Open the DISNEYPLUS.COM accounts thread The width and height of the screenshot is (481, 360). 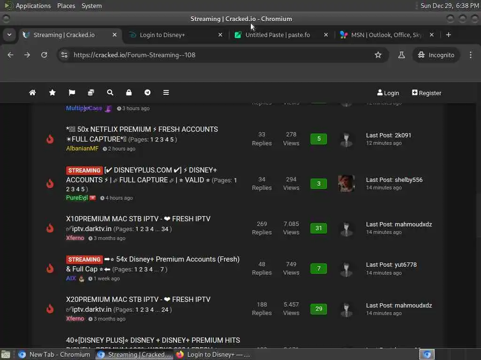pyautogui.click(x=141, y=175)
